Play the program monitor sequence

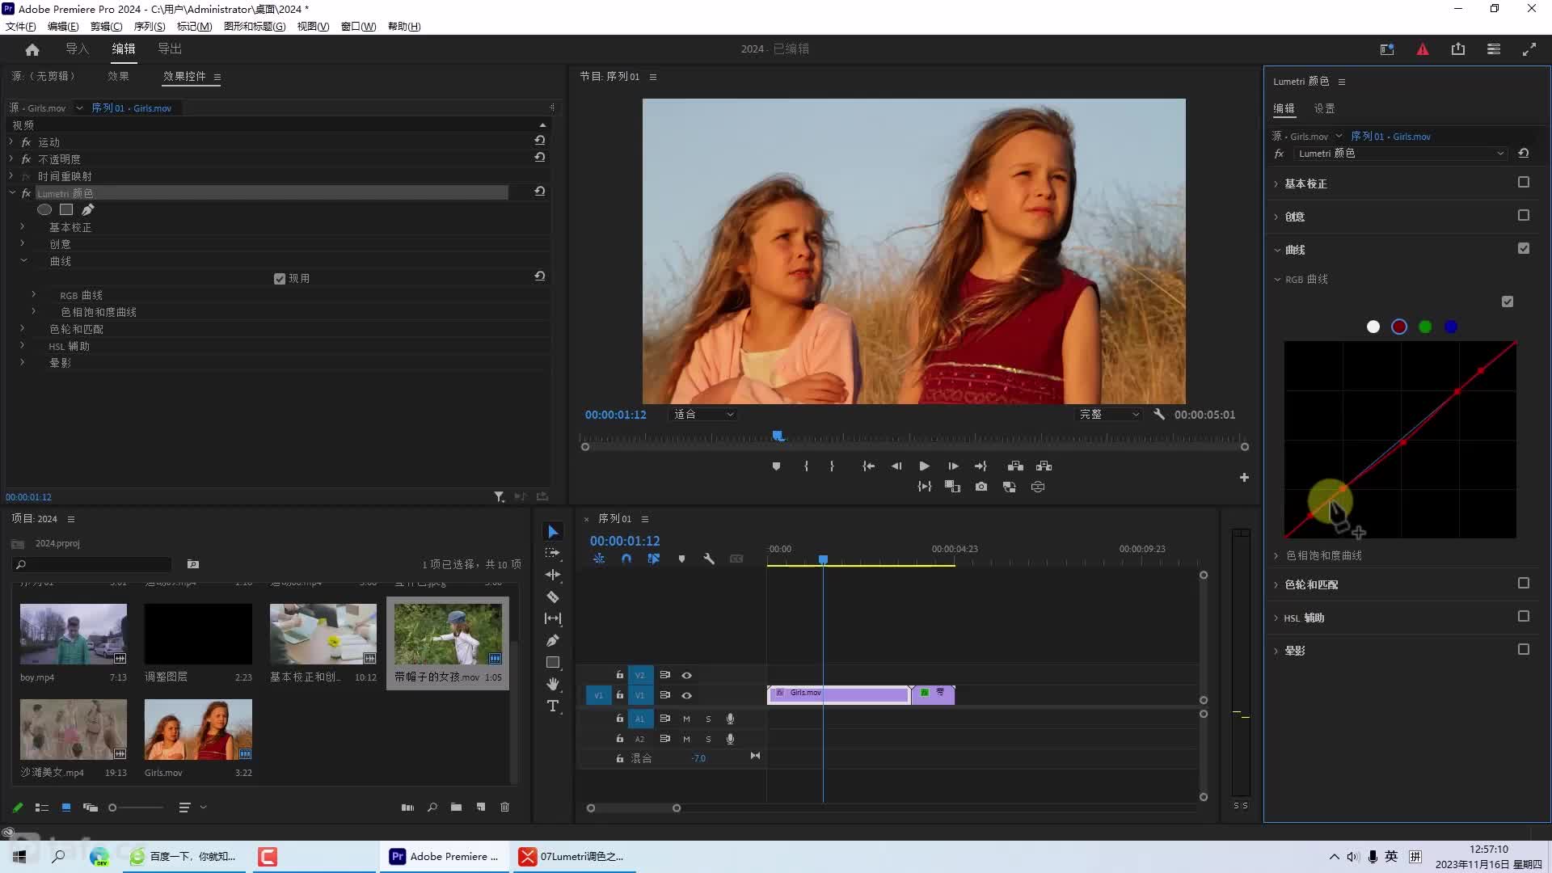click(x=924, y=466)
